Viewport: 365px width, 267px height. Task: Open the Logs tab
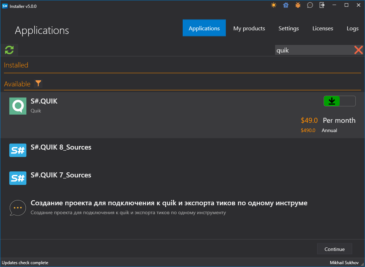pyautogui.click(x=353, y=29)
